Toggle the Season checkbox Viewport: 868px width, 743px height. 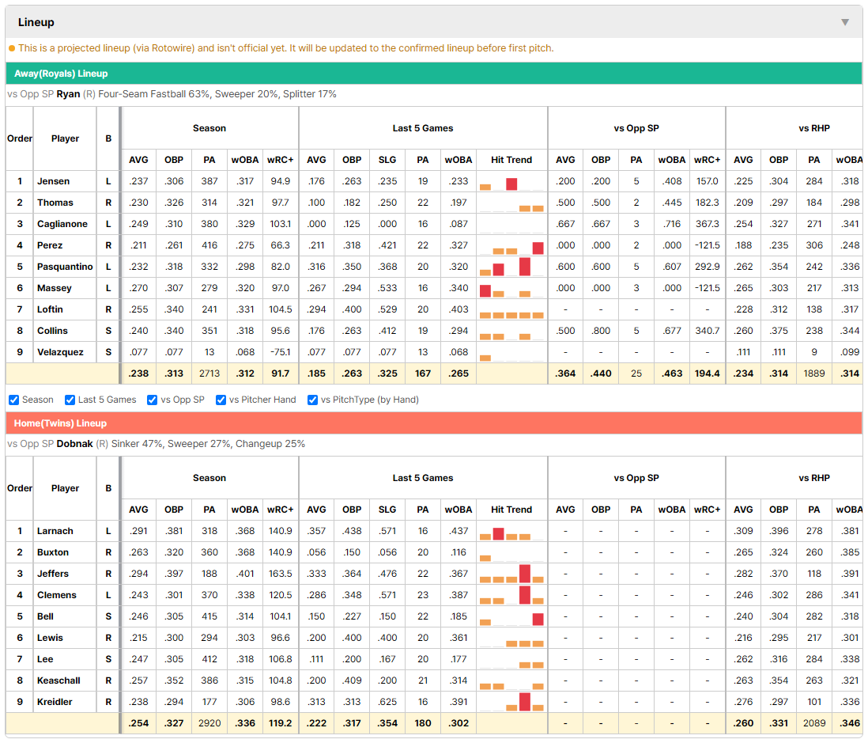point(14,400)
